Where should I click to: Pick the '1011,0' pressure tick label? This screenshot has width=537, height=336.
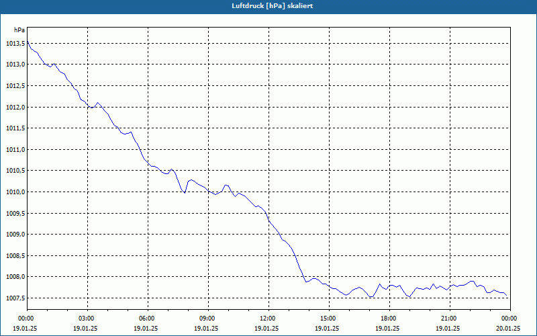click(x=15, y=150)
